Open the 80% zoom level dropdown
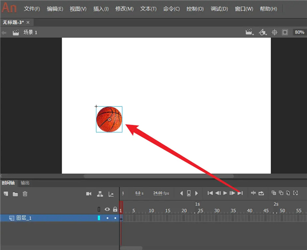This screenshot has height=250, width=307. tap(299, 32)
